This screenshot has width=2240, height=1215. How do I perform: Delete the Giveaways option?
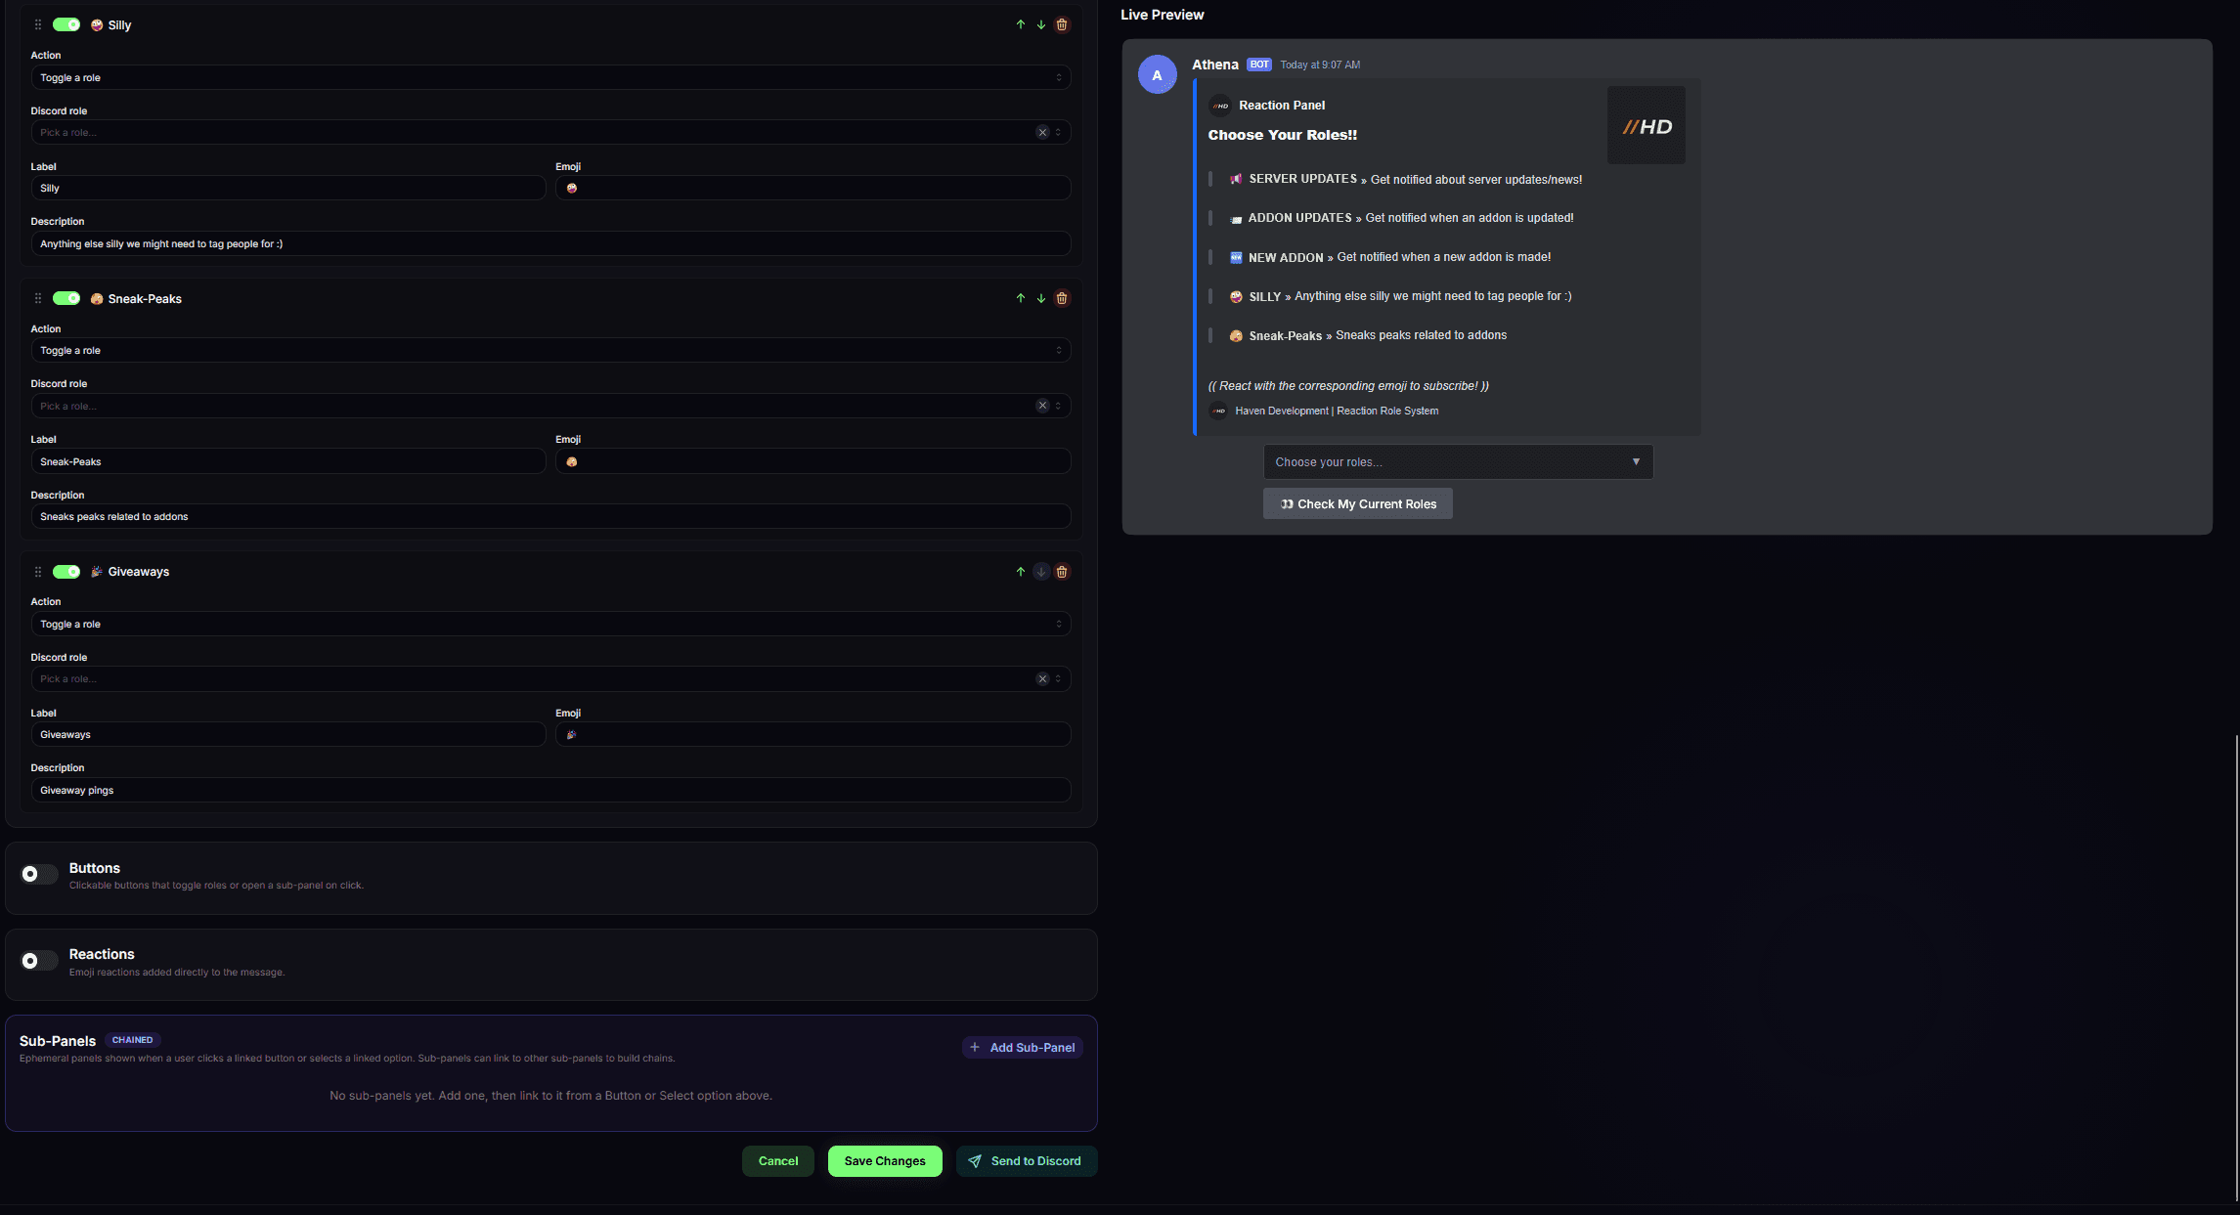[x=1062, y=572]
